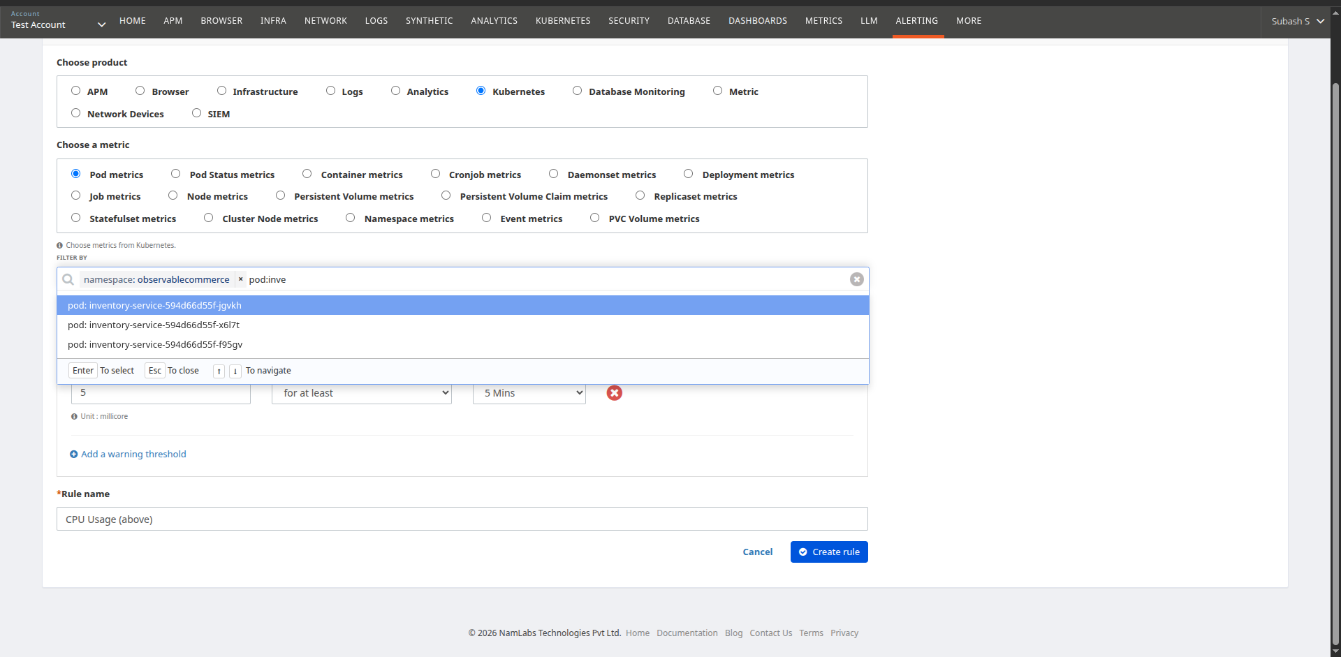Click the Cancel link
This screenshot has height=657, width=1341.
[x=758, y=552]
